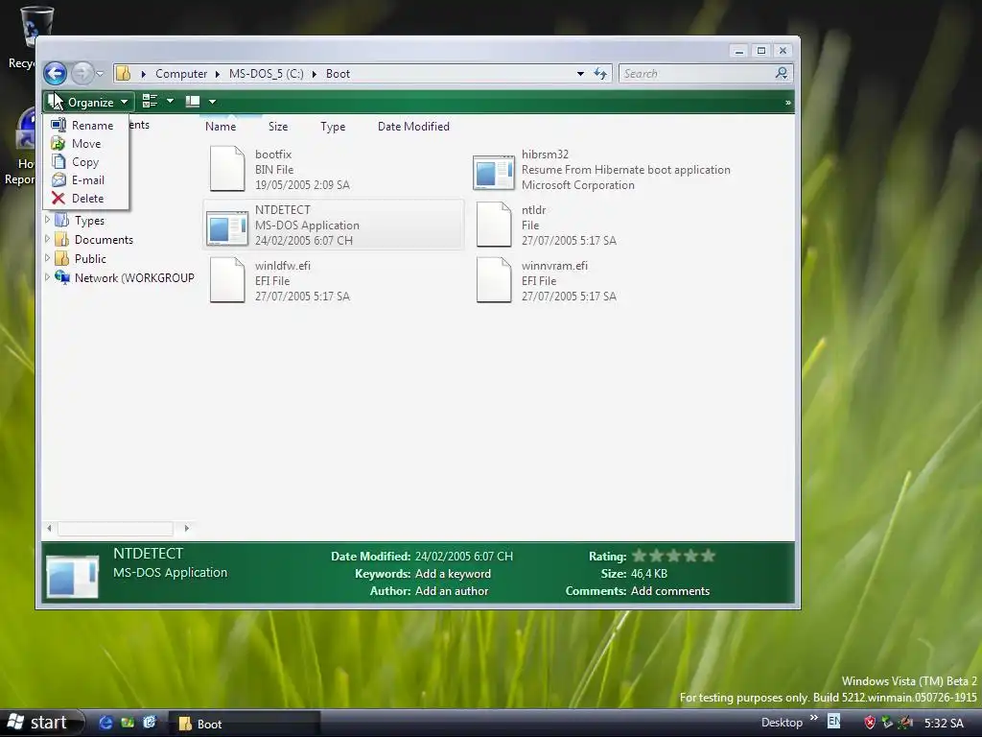
Task: Expand the Documents tree node
Action: tap(48, 239)
